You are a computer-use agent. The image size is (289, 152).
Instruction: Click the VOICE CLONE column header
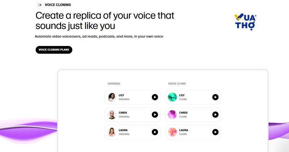pyautogui.click(x=177, y=84)
